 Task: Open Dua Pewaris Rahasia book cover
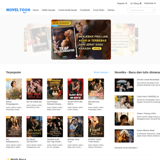pyautogui.click(x=55, y=89)
